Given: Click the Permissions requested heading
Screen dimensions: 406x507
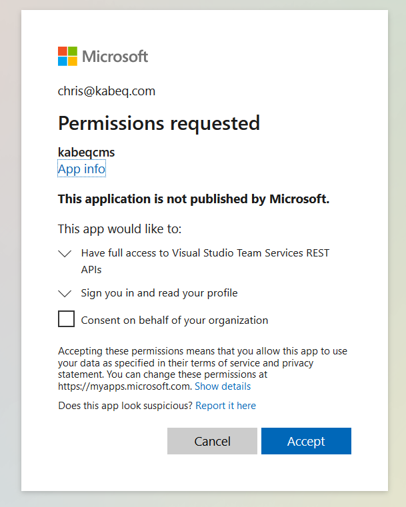Looking at the screenshot, I should (159, 123).
